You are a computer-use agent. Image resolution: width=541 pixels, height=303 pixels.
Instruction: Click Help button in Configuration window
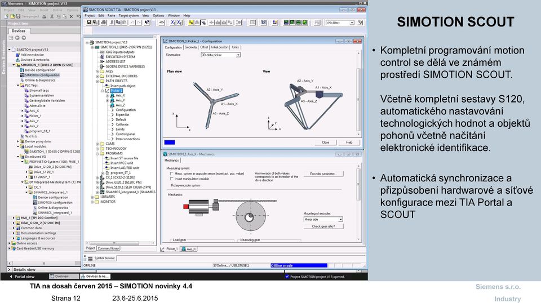[x=349, y=142]
